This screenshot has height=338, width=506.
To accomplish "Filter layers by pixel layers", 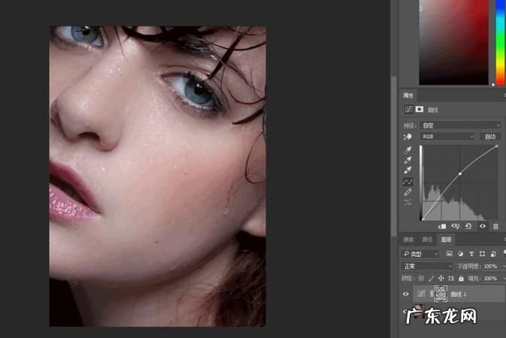I will [x=449, y=254].
